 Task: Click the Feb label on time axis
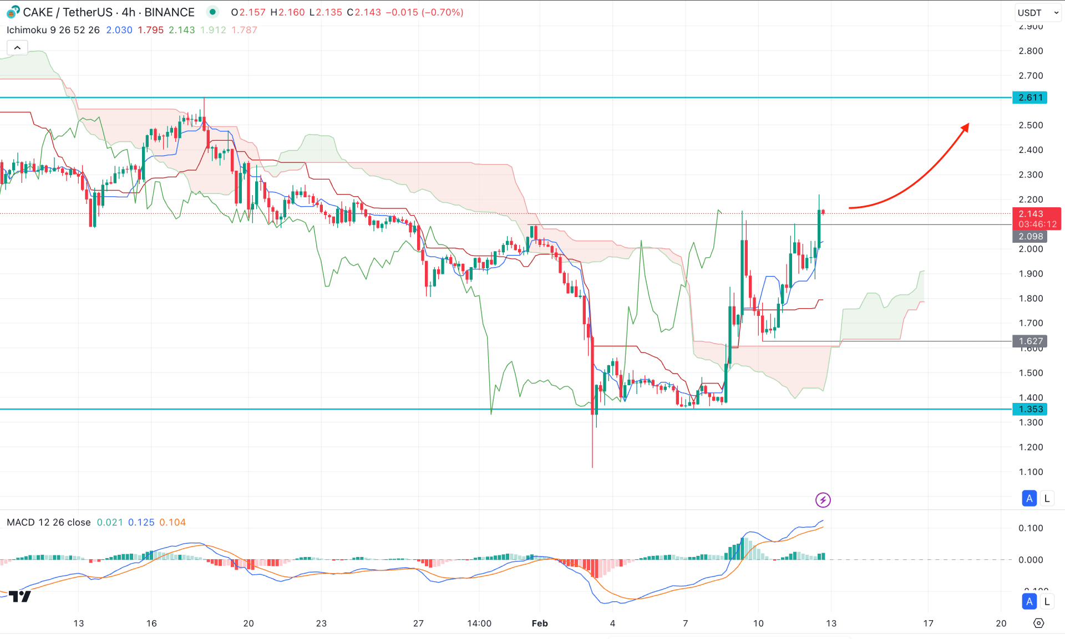[540, 623]
